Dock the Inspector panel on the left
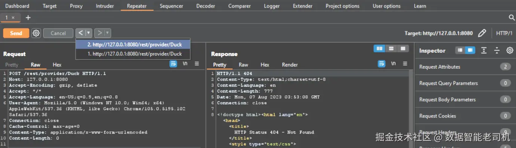Image resolution: width=516 pixels, height=148 pixels. tap(460, 50)
